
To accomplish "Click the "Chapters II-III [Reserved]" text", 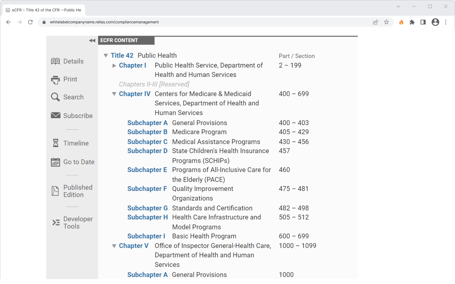I will (154, 84).
